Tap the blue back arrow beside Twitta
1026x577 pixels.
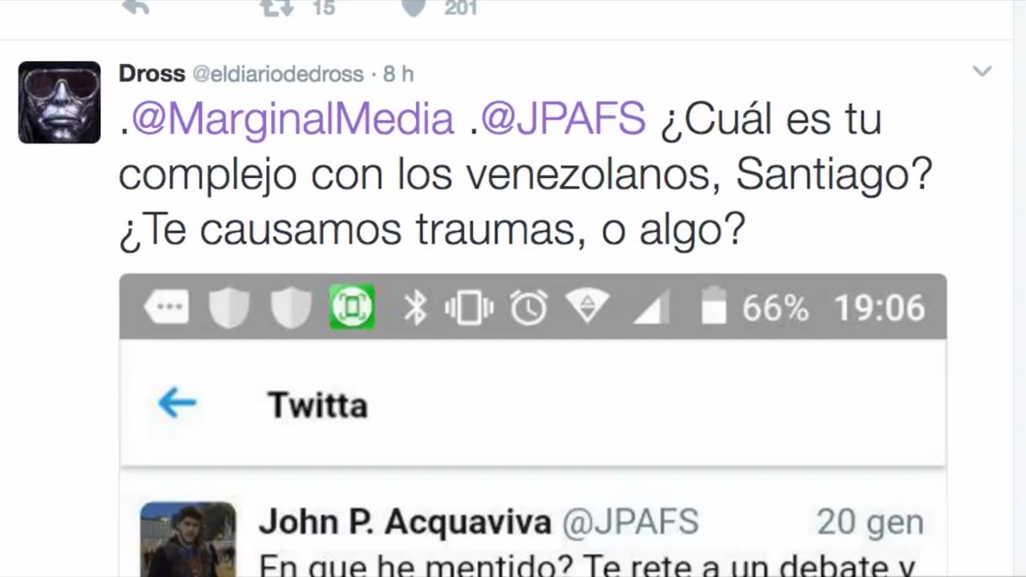point(177,403)
